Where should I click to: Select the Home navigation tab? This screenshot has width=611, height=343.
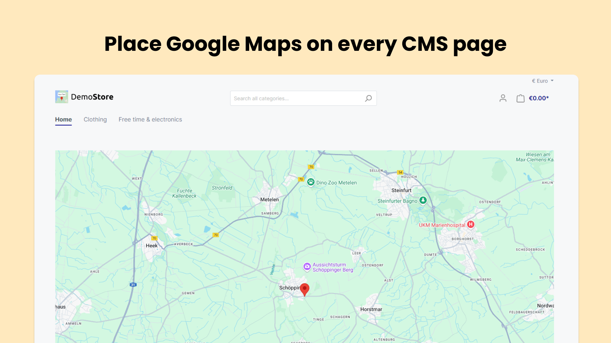63,119
